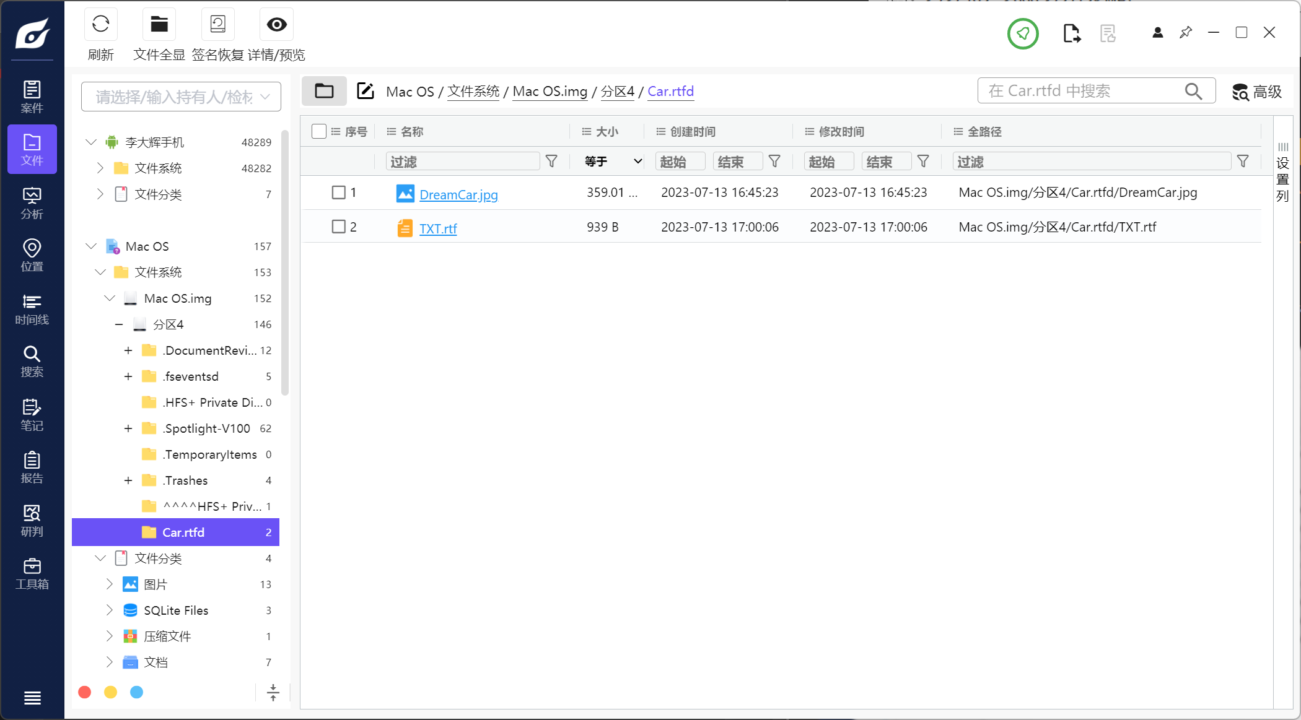
Task: Click the green shield status icon
Action: coord(1023,33)
